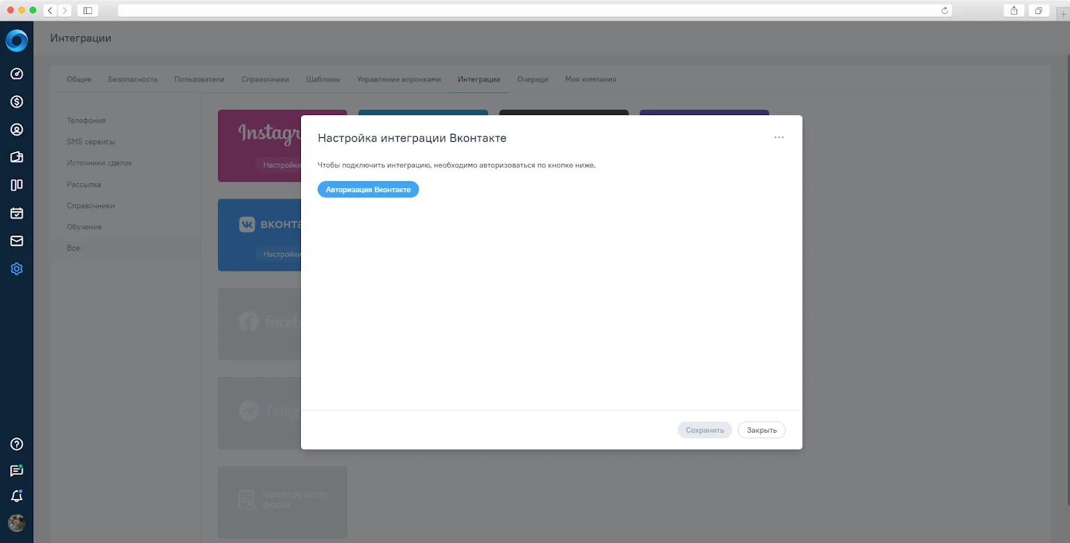Close the dialog with Закрыть button

coord(762,430)
